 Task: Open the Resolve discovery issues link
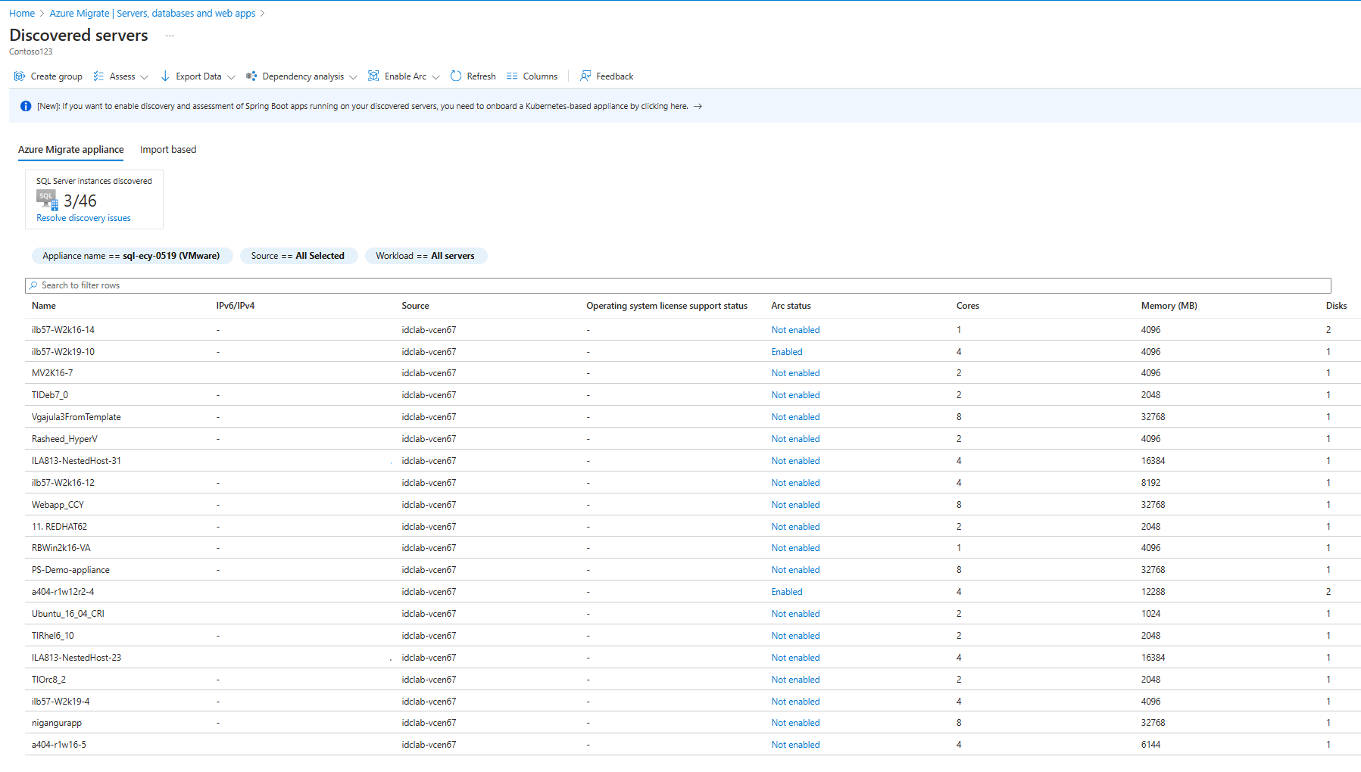point(83,218)
